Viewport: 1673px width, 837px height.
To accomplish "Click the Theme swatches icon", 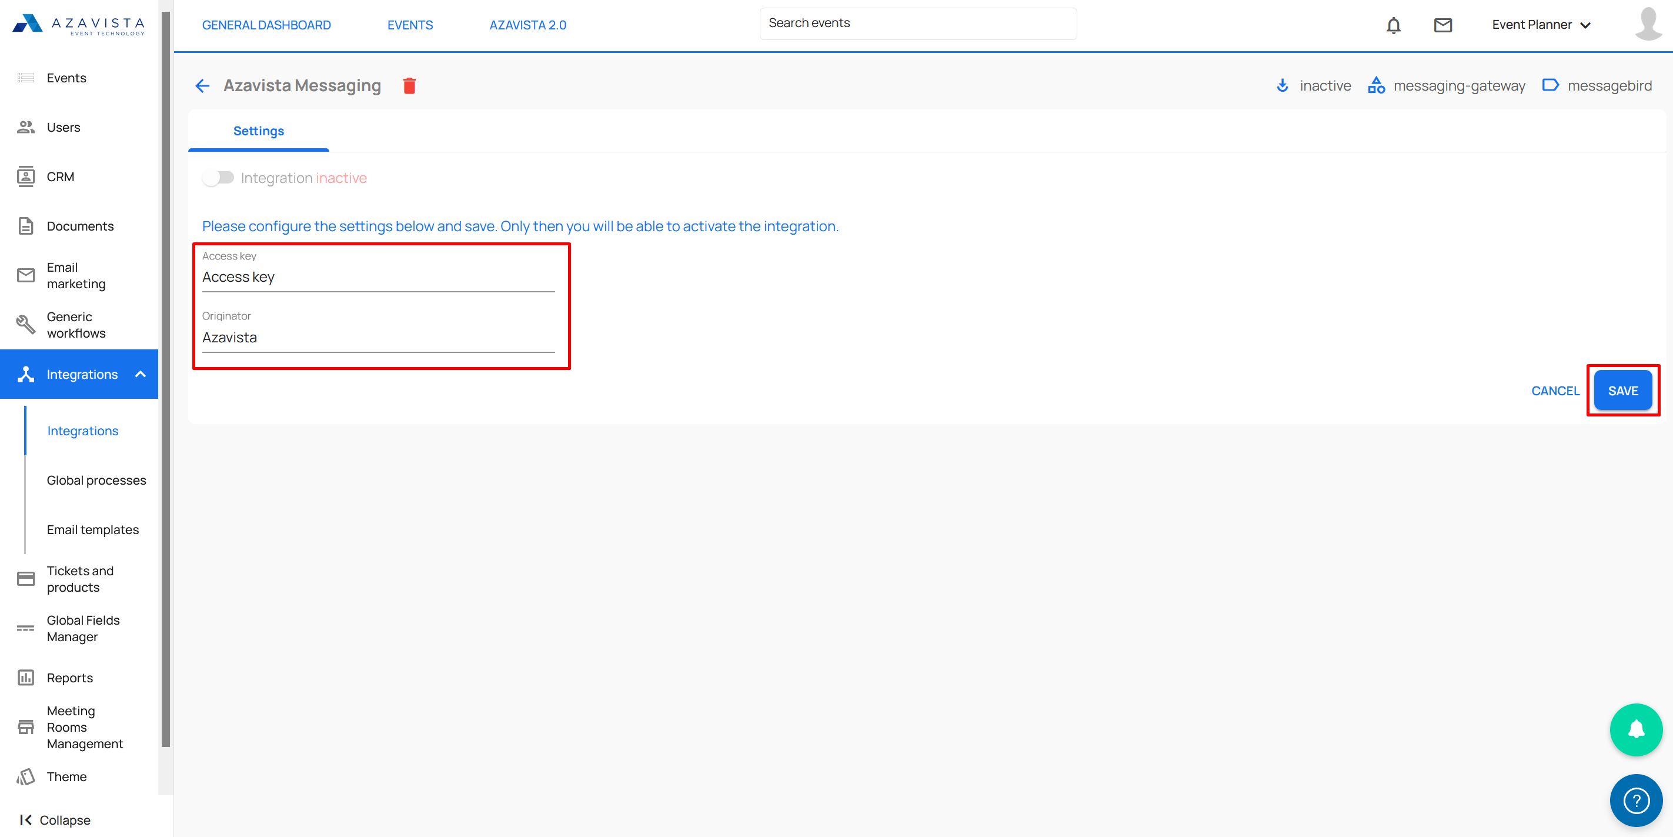I will 26,776.
